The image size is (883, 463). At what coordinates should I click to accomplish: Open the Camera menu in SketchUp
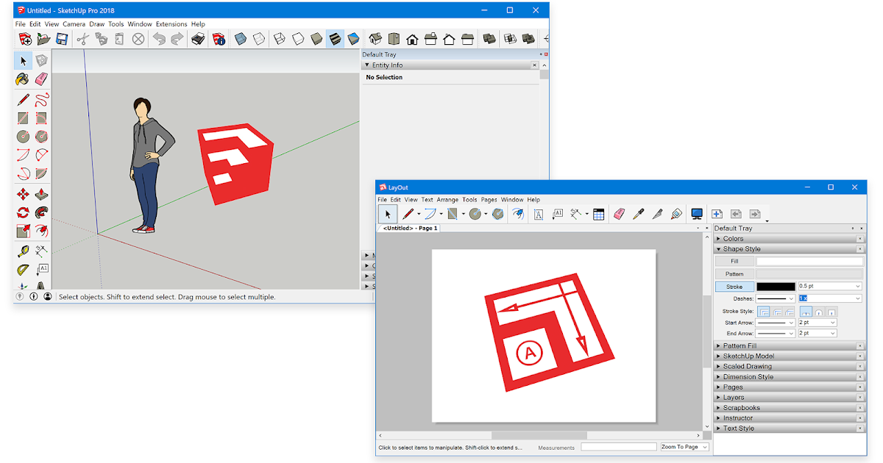click(74, 24)
